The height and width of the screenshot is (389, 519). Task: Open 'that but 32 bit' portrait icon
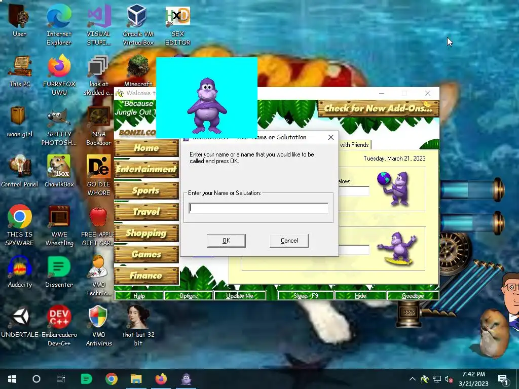click(138, 326)
